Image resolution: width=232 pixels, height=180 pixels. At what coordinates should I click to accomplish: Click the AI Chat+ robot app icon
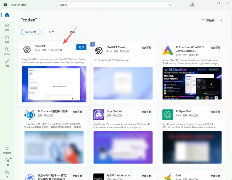(x=30, y=114)
